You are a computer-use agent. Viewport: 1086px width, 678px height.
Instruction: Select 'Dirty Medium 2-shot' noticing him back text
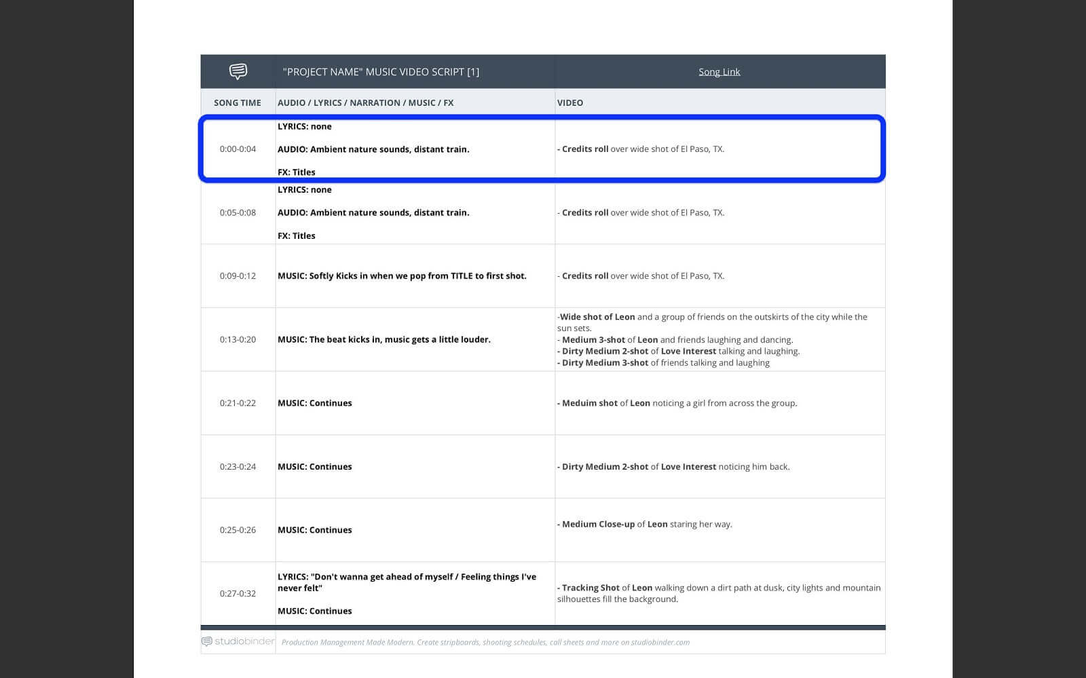click(x=675, y=467)
